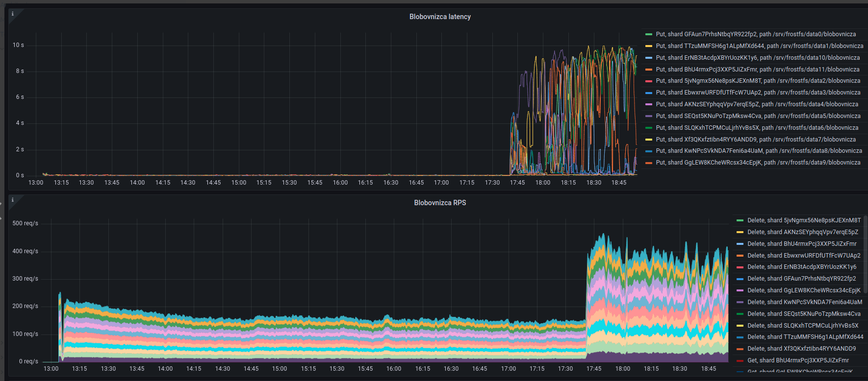
Task: Select Delete, shard KwNPcSVkNDA7Feni6a4UaM legend entry
Action: [805, 302]
